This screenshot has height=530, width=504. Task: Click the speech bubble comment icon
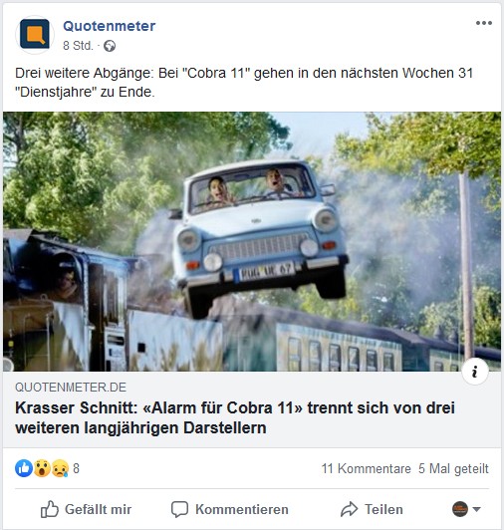179,509
